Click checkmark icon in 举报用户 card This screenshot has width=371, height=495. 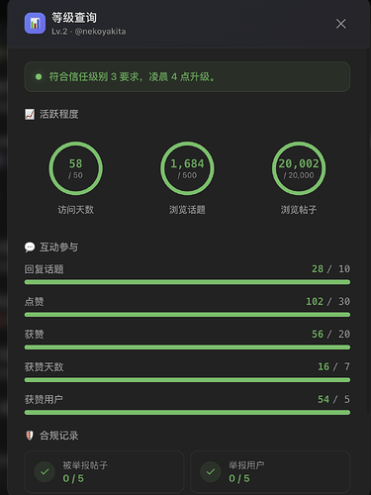211,471
